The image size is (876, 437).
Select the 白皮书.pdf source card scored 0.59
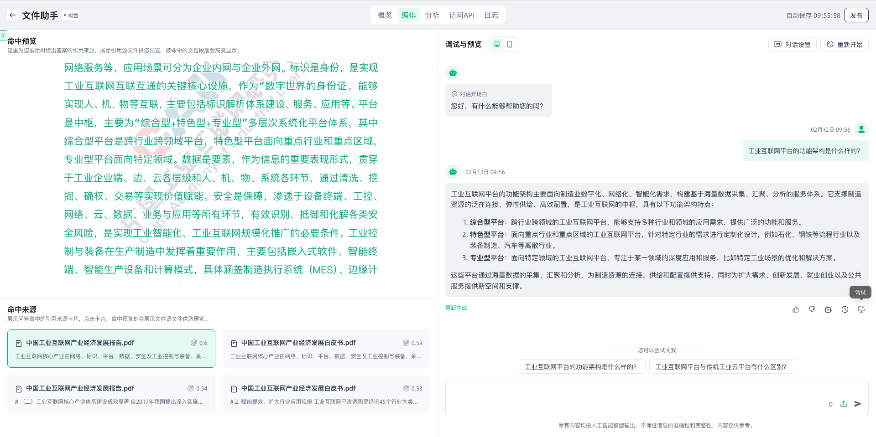[x=326, y=349]
